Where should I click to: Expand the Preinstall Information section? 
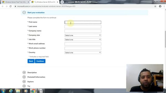pos(24,77)
